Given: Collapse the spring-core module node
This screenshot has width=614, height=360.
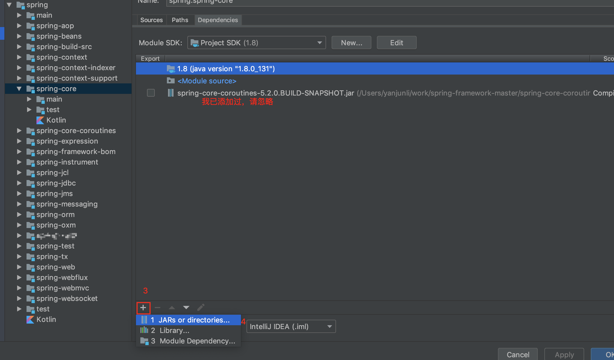Looking at the screenshot, I should [19, 89].
